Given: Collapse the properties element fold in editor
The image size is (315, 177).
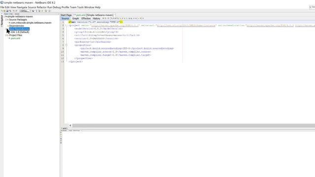Looking at the screenshot, I should point(66,45).
